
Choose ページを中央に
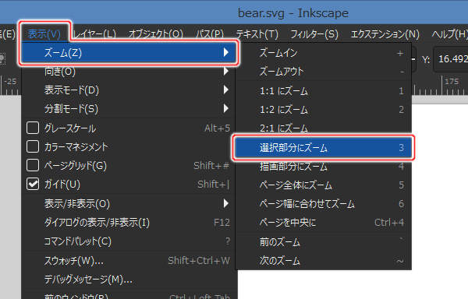tap(324, 223)
